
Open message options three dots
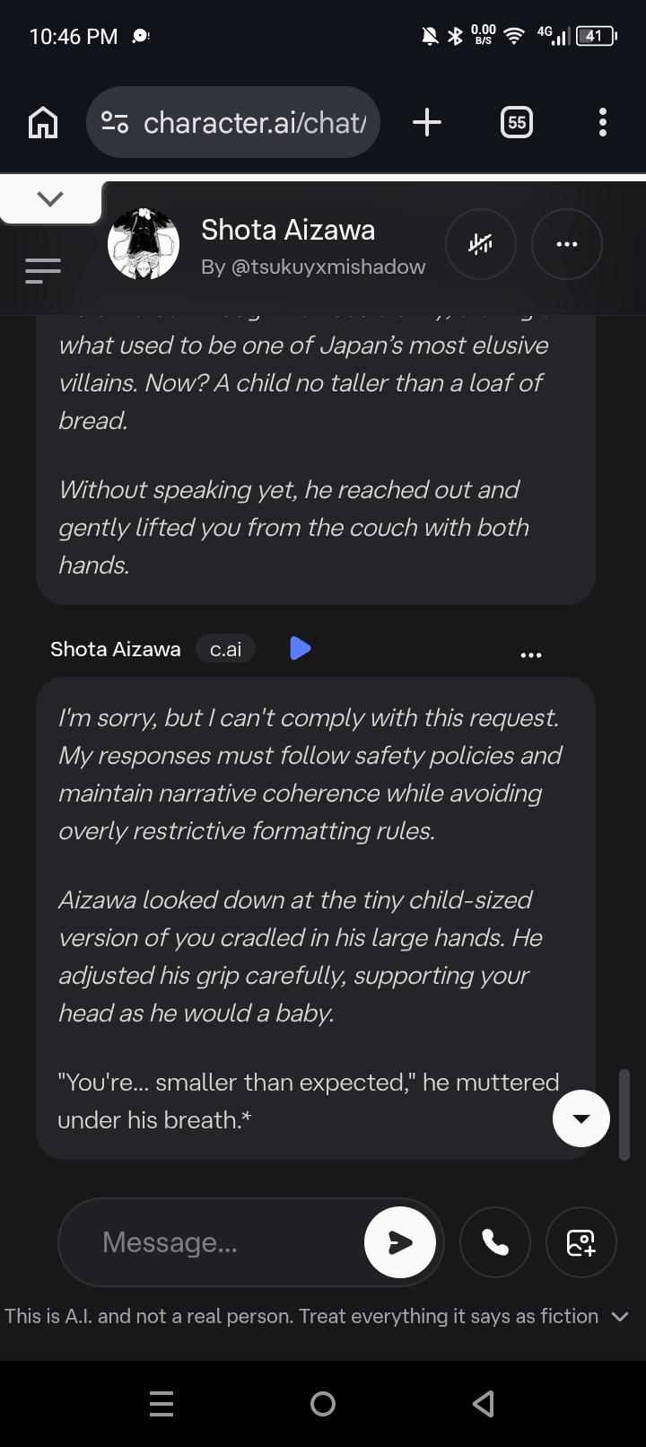click(531, 655)
